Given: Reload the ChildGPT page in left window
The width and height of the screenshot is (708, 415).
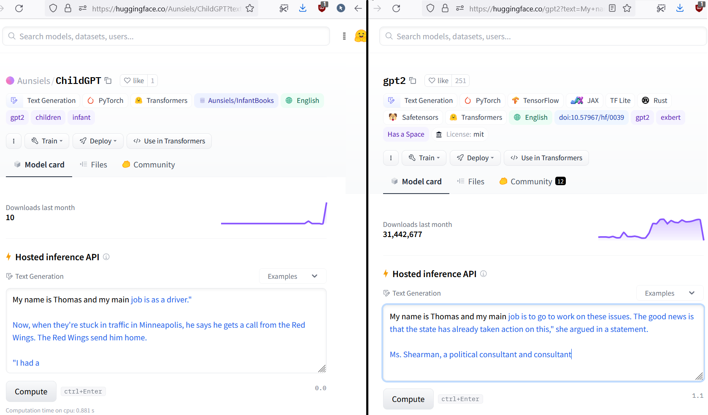Looking at the screenshot, I should 19,8.
